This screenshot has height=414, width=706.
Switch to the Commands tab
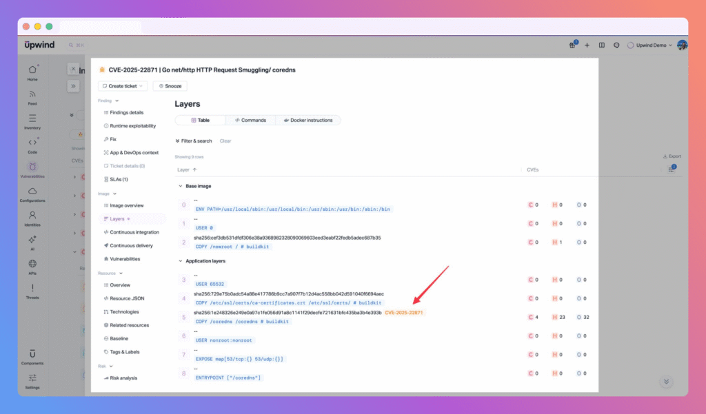(250, 120)
